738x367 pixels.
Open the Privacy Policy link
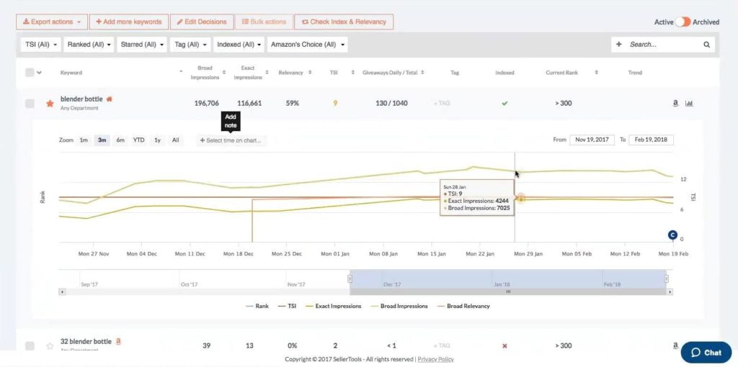coord(436,359)
